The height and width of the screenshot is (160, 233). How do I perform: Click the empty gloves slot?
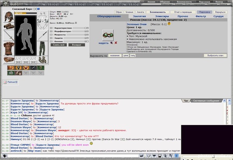43,26
